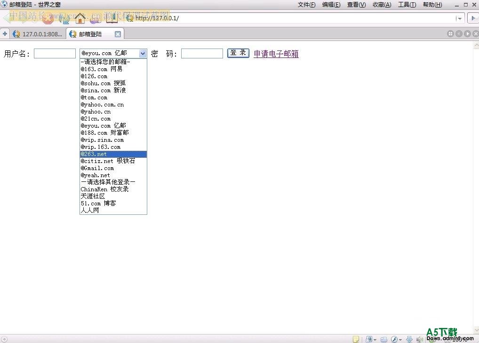The image size is (479, 343).
Task: Choose @sina.com 新浪 option
Action: pyautogui.click(x=113, y=90)
